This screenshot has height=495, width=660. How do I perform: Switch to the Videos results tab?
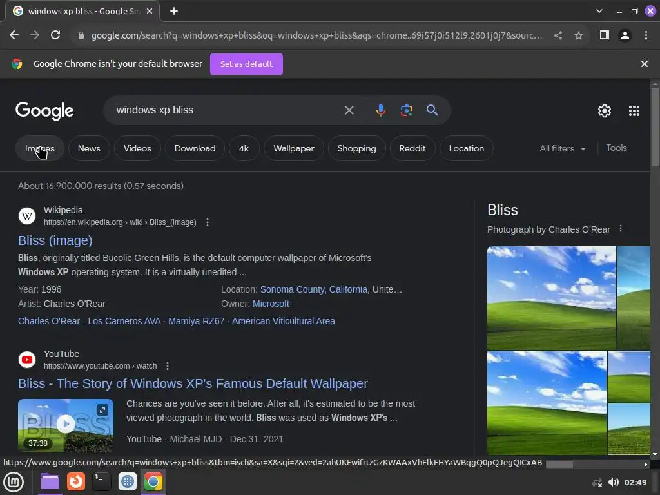(137, 149)
